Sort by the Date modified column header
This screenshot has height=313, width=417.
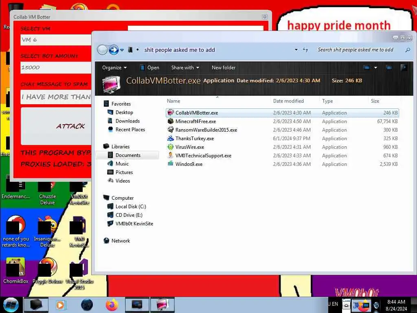point(288,101)
